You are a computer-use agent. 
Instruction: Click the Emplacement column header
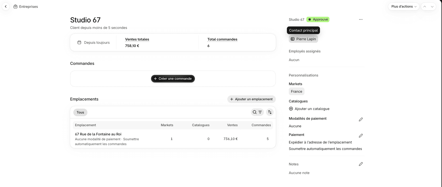pos(86,125)
